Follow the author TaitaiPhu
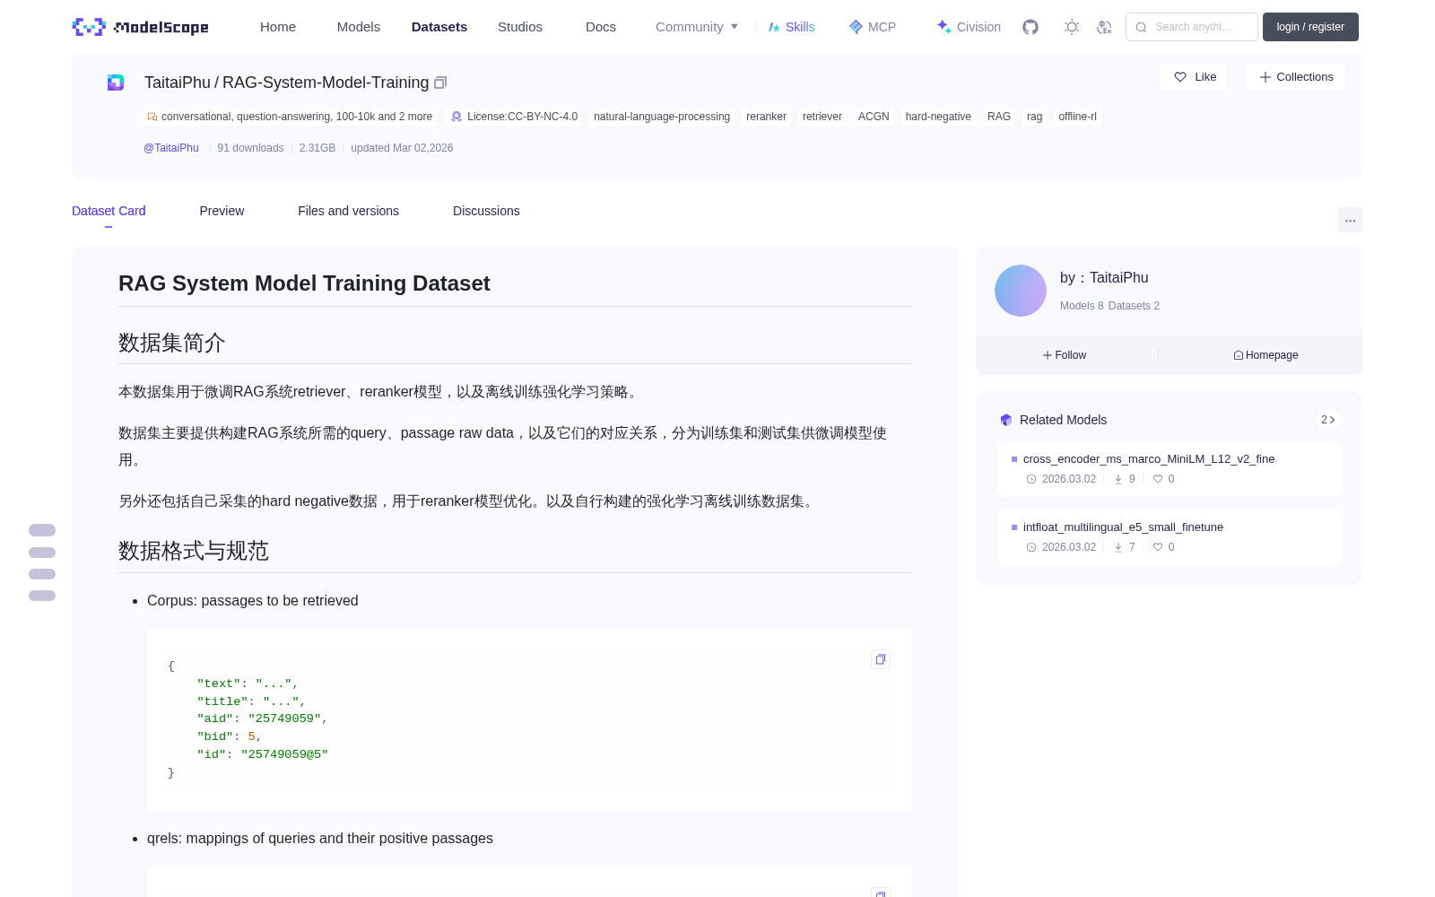 click(1065, 355)
